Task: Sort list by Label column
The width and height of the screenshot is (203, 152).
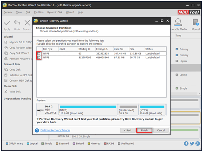Action: coord(68,49)
